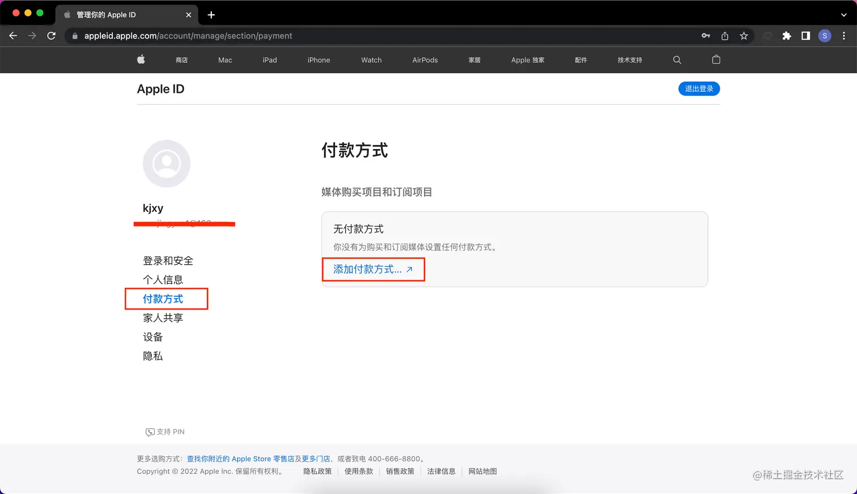This screenshot has height=494, width=857.
Task: Click the browser back arrow
Action: coord(13,36)
